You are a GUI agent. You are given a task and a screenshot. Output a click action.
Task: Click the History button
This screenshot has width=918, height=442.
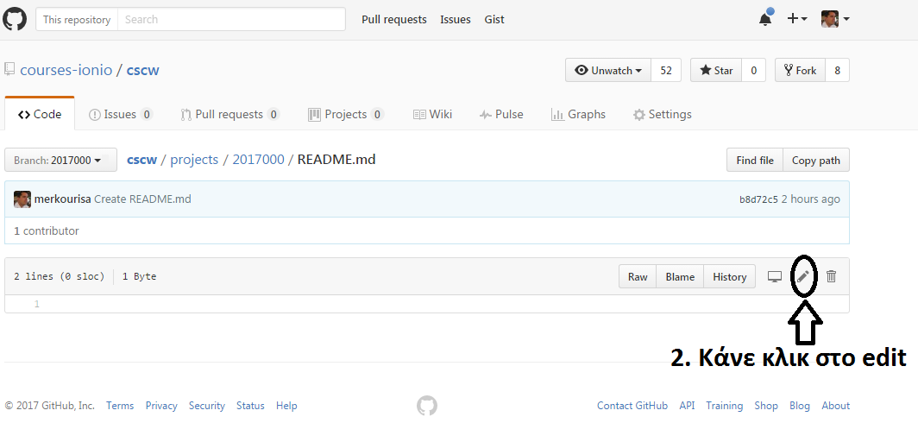coord(730,277)
